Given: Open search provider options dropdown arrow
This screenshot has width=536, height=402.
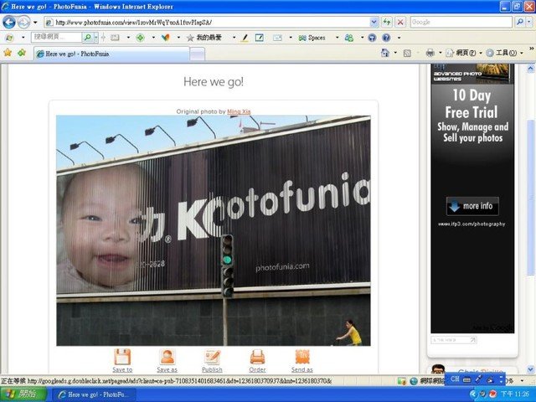Looking at the screenshot, I should click(x=529, y=23).
